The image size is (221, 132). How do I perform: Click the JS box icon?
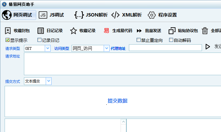coord(43,15)
